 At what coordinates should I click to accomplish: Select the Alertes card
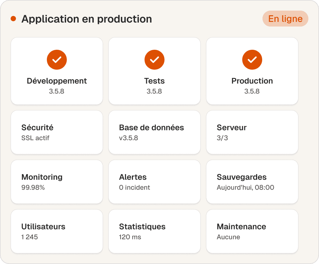click(x=155, y=182)
